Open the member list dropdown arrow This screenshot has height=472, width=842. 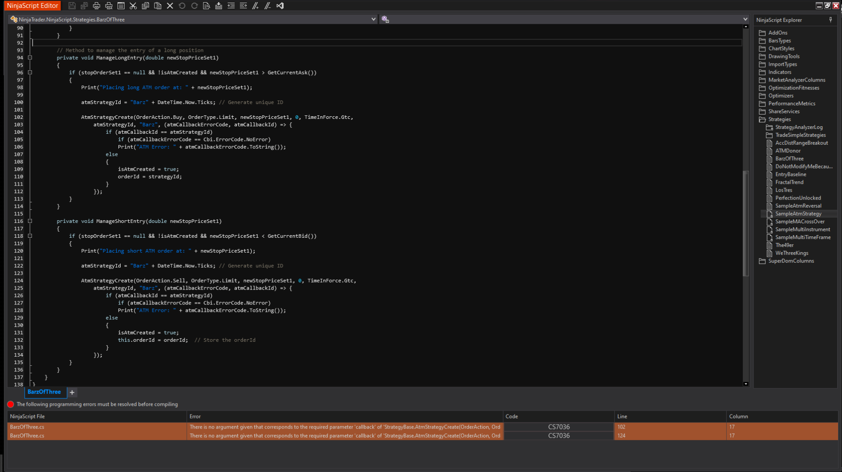tap(745, 19)
